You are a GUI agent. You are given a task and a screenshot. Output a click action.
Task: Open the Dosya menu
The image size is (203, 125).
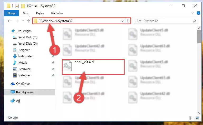12,13
